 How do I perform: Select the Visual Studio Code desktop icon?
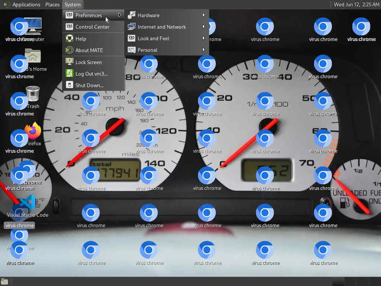(28, 202)
